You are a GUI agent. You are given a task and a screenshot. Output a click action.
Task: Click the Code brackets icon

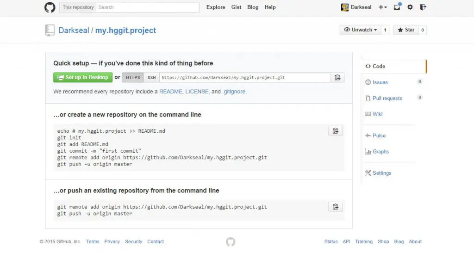pos(368,66)
